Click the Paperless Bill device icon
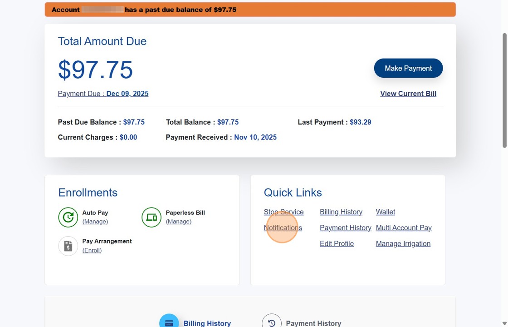 [x=151, y=217]
